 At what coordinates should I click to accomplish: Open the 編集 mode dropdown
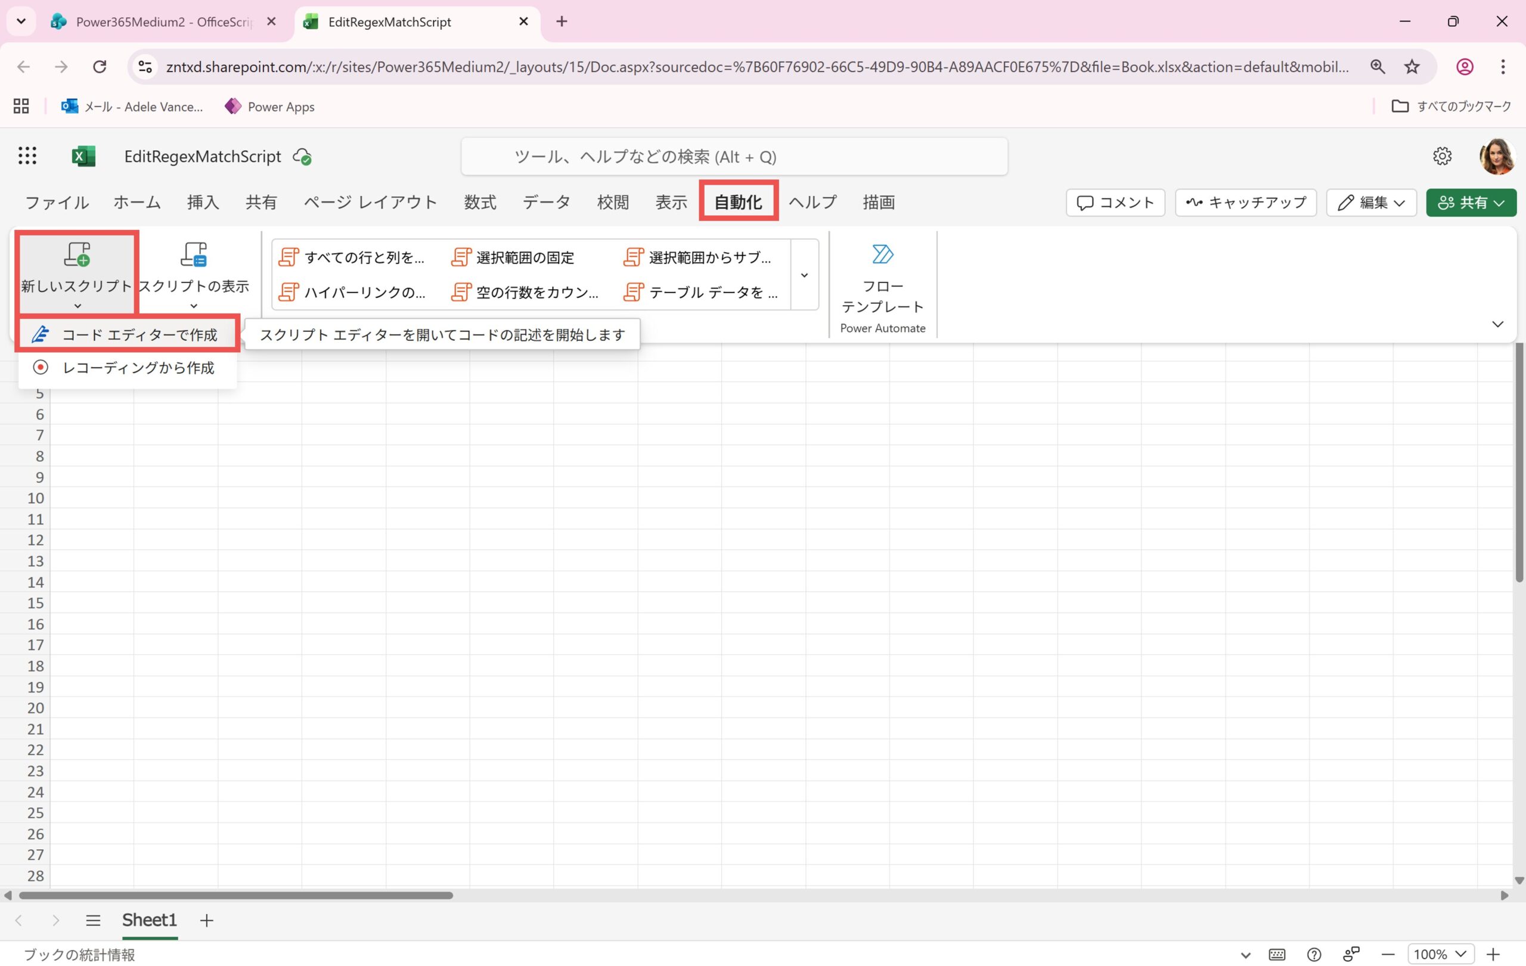point(1372,203)
